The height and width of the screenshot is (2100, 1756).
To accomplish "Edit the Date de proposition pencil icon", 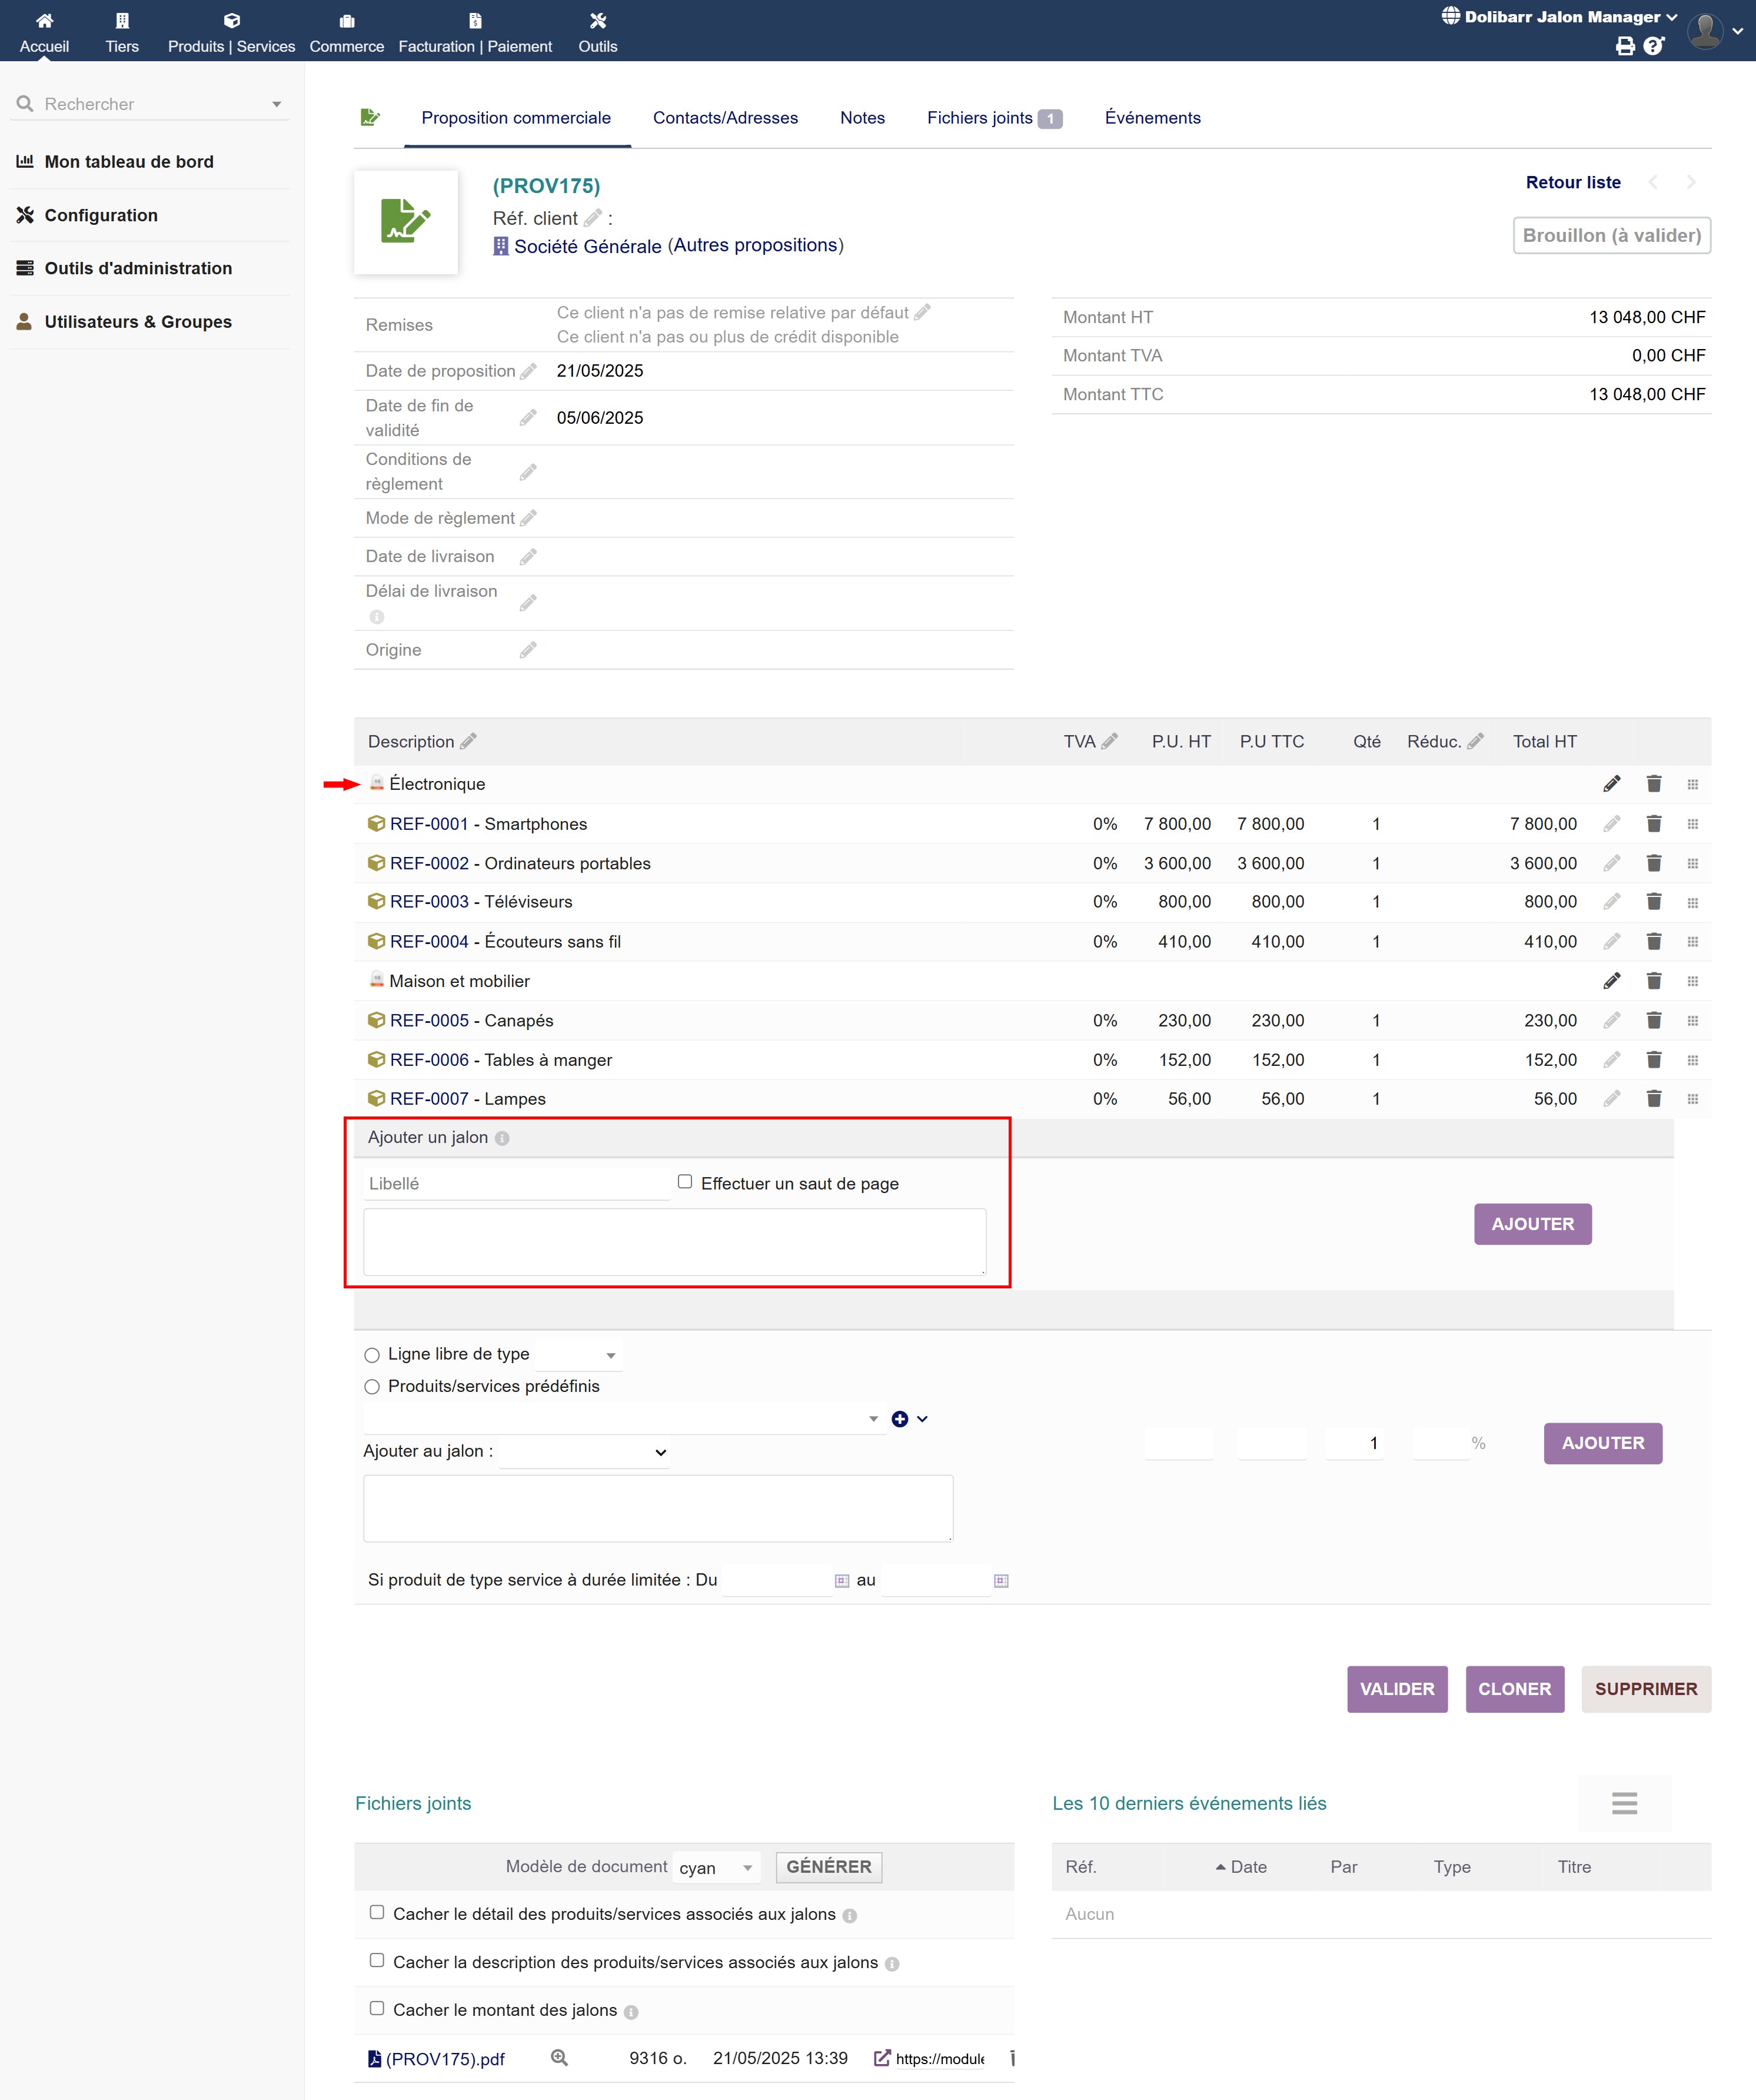I will pos(528,371).
